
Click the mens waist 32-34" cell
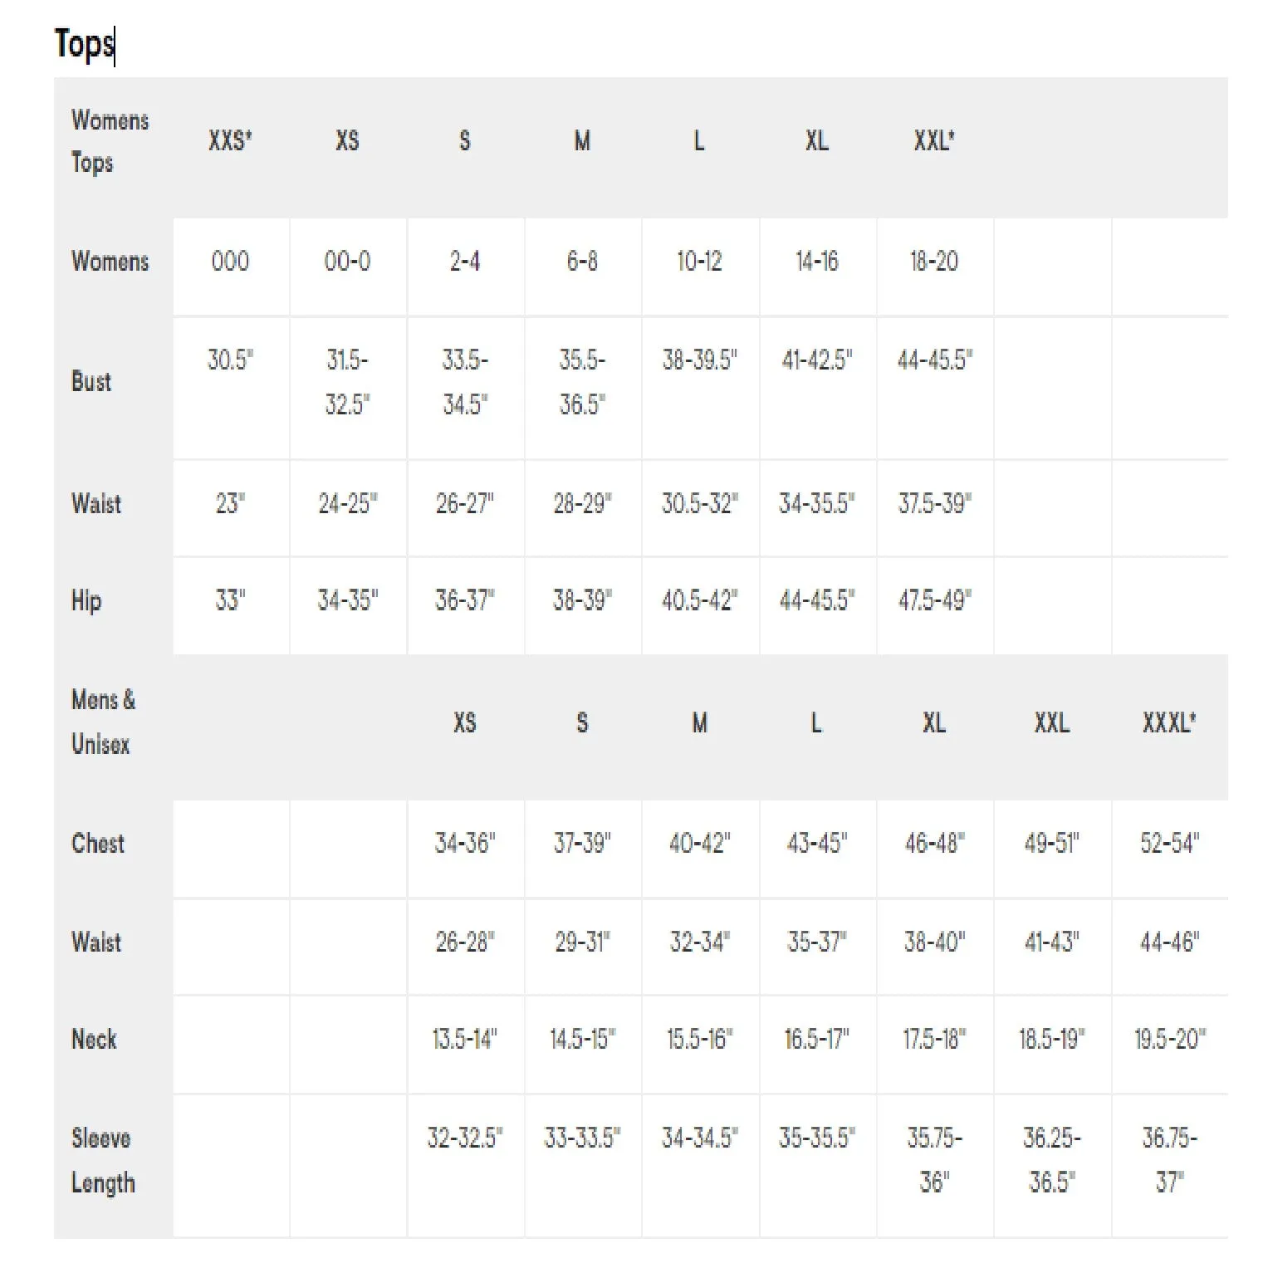tap(699, 942)
